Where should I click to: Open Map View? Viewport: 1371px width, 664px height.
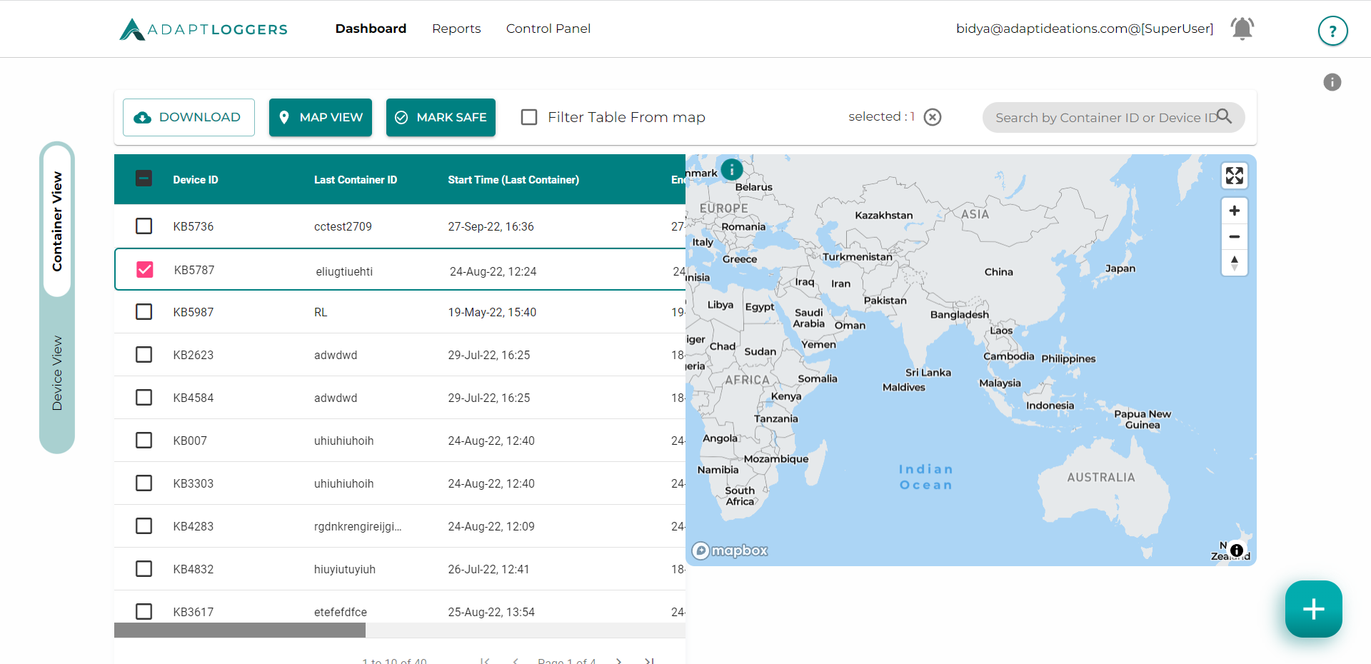tap(321, 117)
